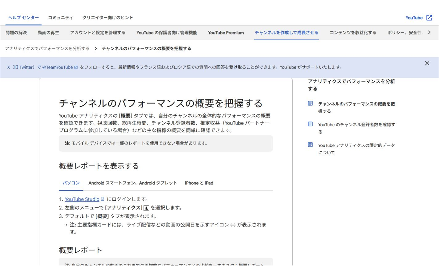Open sidebar article YouTube アナリティクスの限定的データについて
The image size is (439, 274).
point(356,149)
